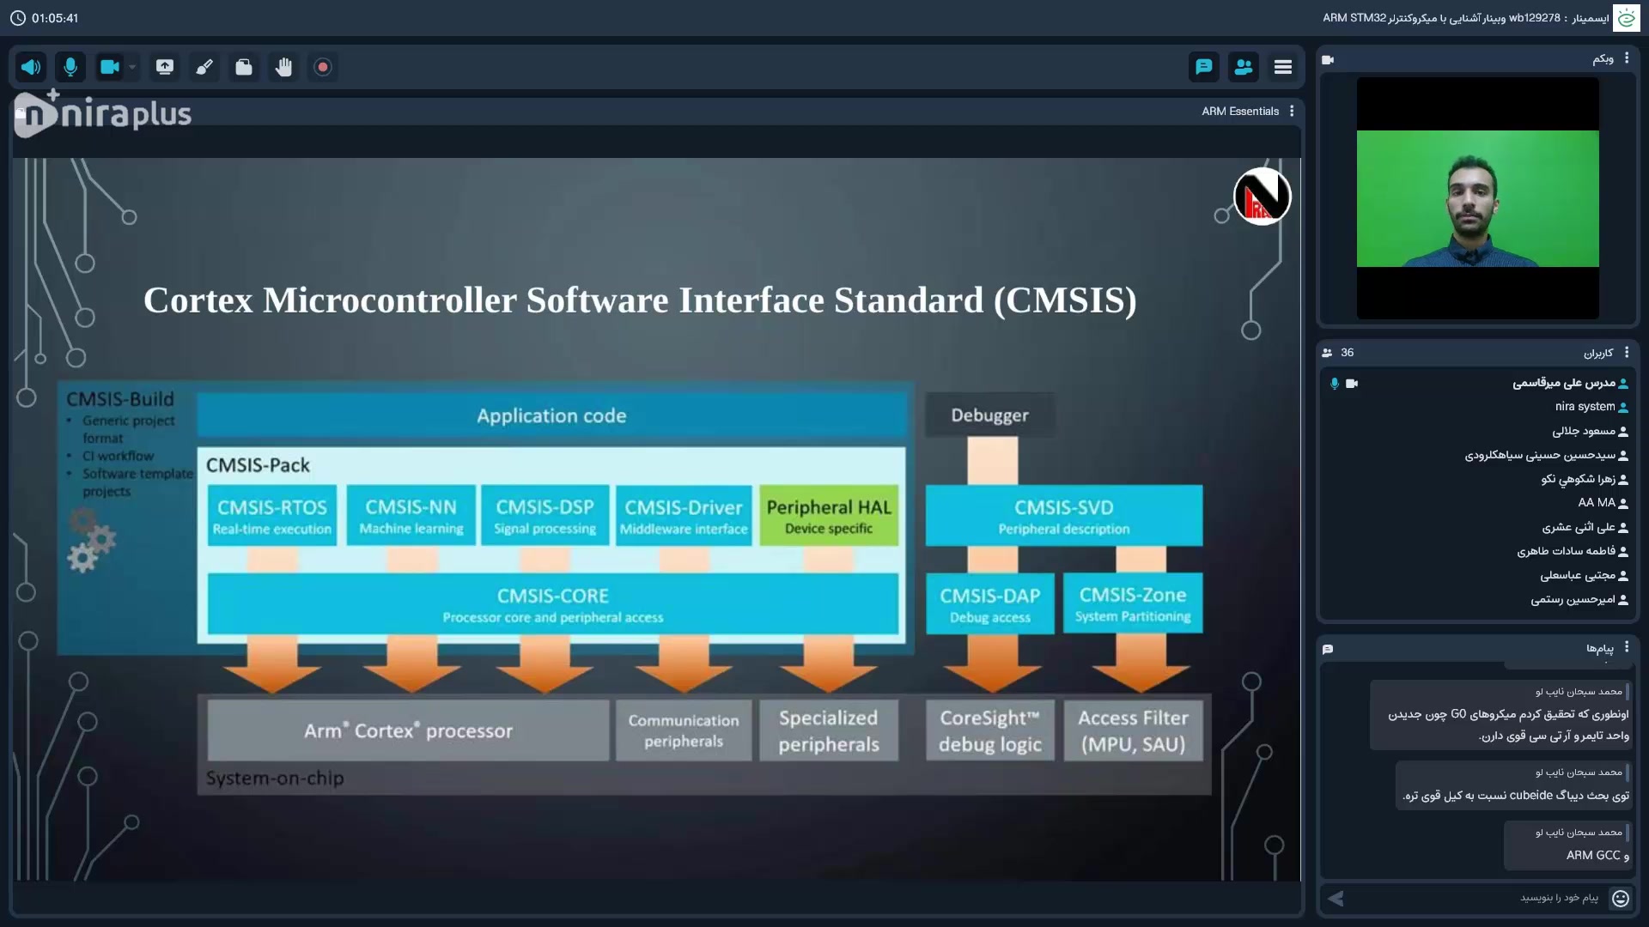The width and height of the screenshot is (1649, 927).
Task: Mute the speaker audio icon
Action: click(x=31, y=67)
